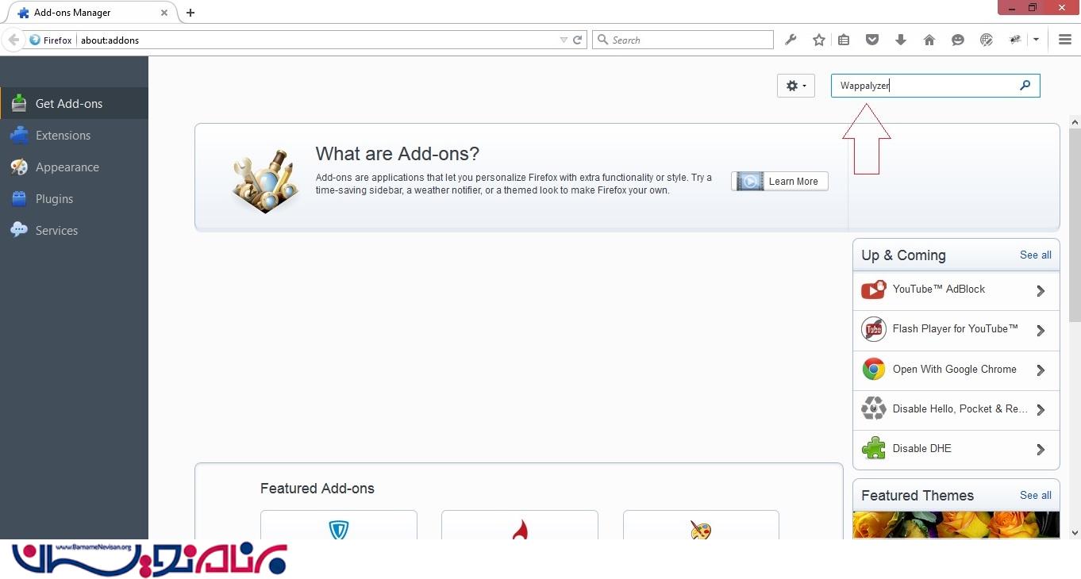The height and width of the screenshot is (579, 1081).
Task: Open the Appearance category
Action: (67, 167)
